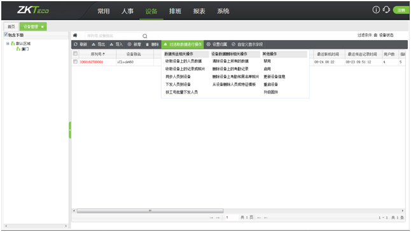Click the 新增 add toolbar item
This screenshot has height=232, width=411.
pyautogui.click(x=134, y=44)
